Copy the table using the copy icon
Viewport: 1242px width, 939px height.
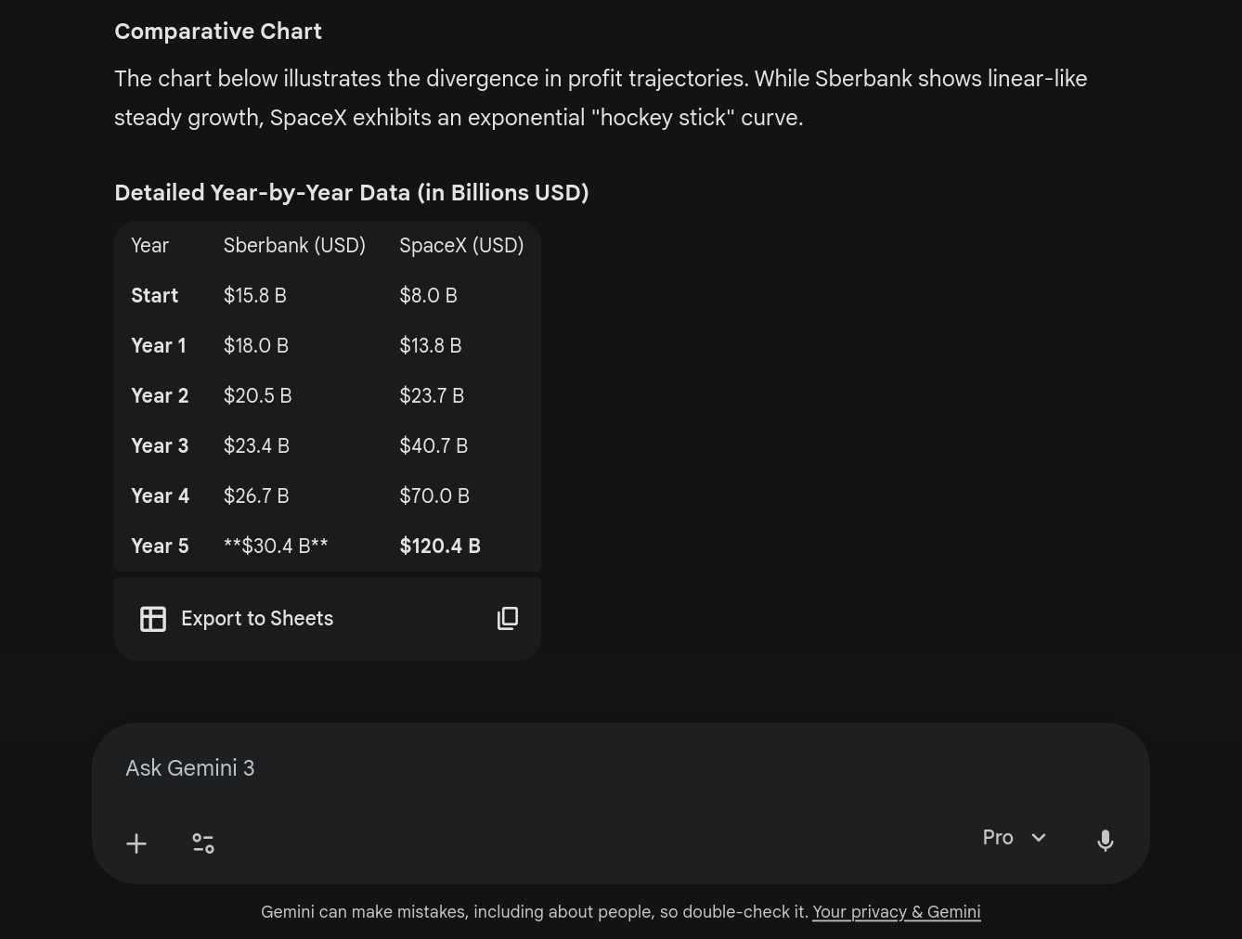point(508,619)
